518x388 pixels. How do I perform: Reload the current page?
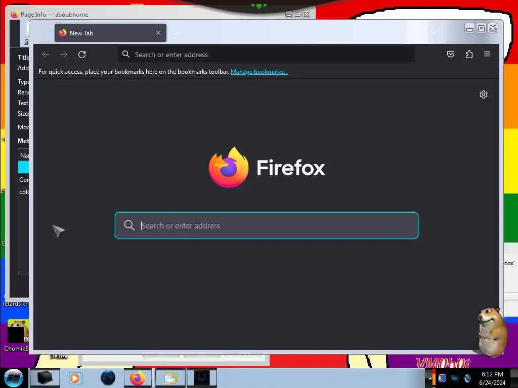coord(82,55)
